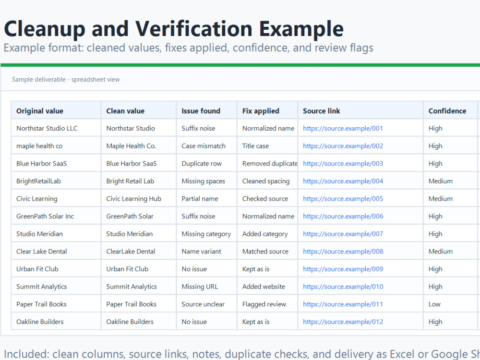Click the 'Matched source' fix cell

[x=267, y=252]
